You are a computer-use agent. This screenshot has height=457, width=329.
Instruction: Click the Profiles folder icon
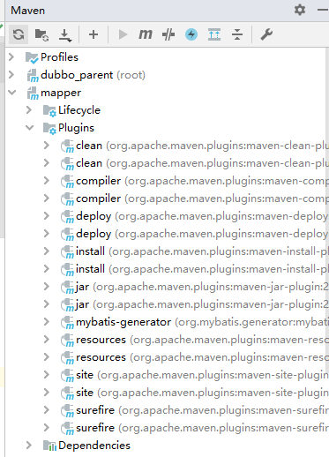point(32,57)
